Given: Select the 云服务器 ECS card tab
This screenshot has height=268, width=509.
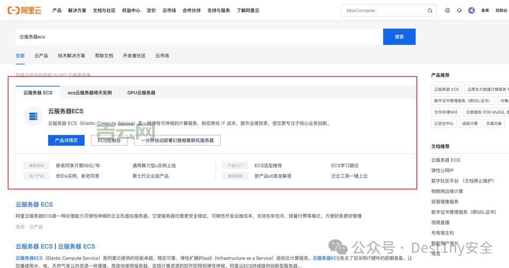Looking at the screenshot, I should click(38, 93).
